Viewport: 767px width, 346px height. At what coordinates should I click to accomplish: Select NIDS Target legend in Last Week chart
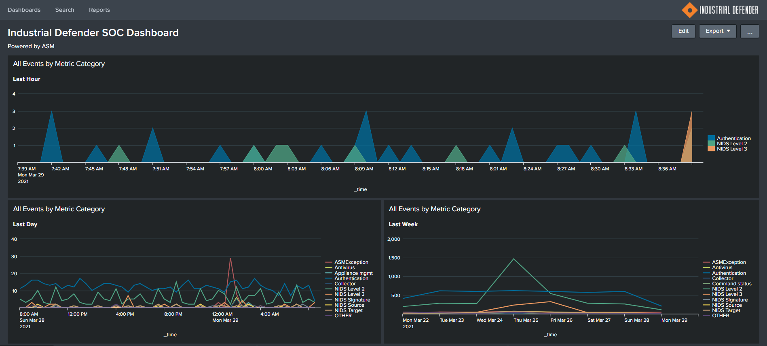point(722,310)
